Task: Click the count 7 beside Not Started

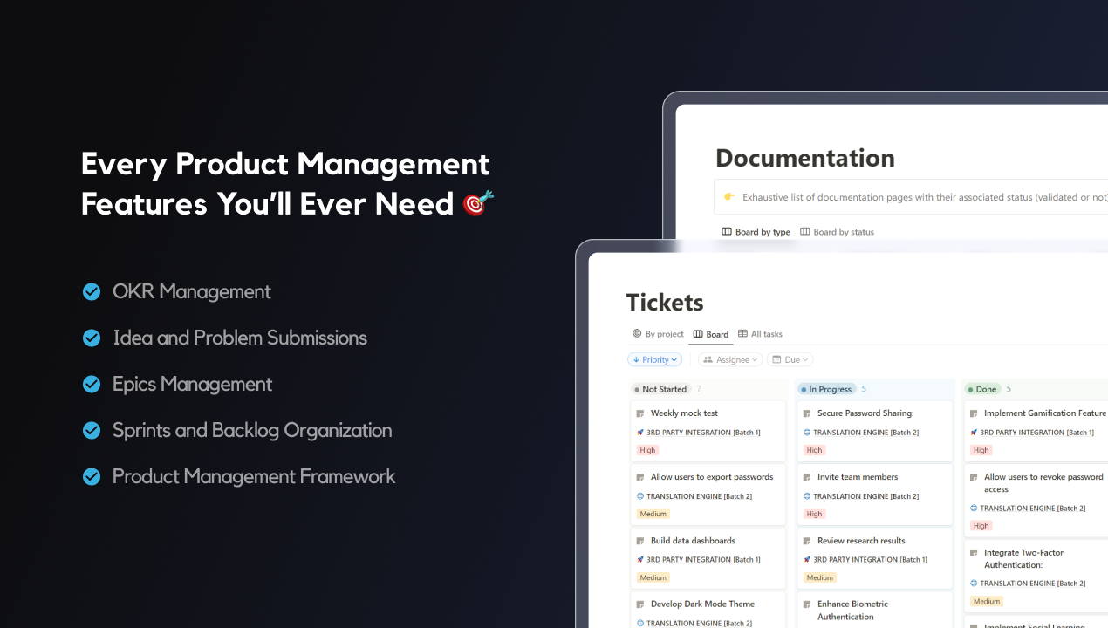Action: (699, 389)
